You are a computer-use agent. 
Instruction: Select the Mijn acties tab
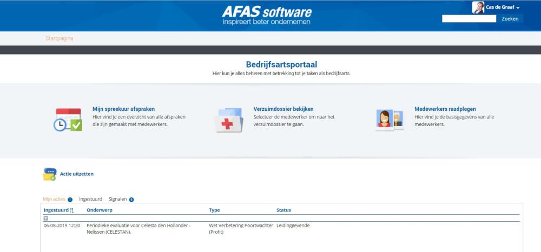[54, 199]
